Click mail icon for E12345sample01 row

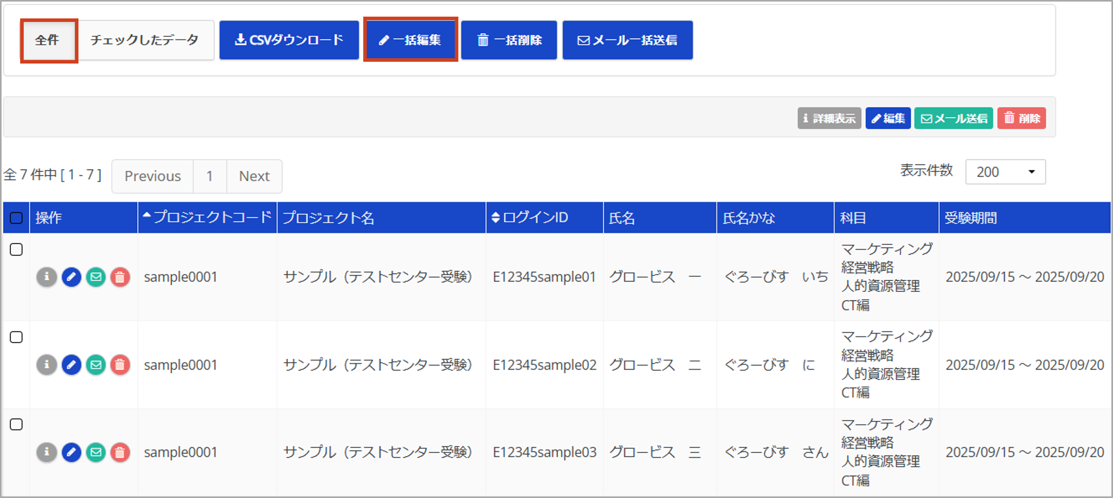96,277
